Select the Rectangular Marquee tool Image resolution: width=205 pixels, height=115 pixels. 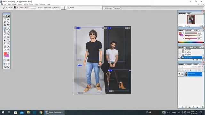click(x=5, y=19)
